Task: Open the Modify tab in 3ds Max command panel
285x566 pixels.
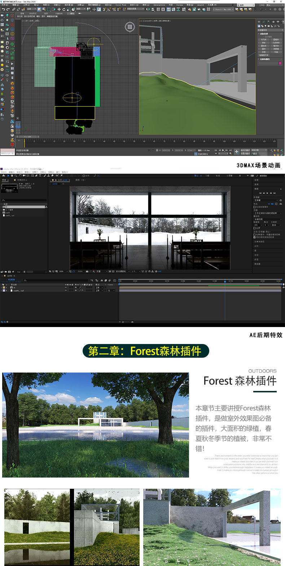Action: (264, 22)
